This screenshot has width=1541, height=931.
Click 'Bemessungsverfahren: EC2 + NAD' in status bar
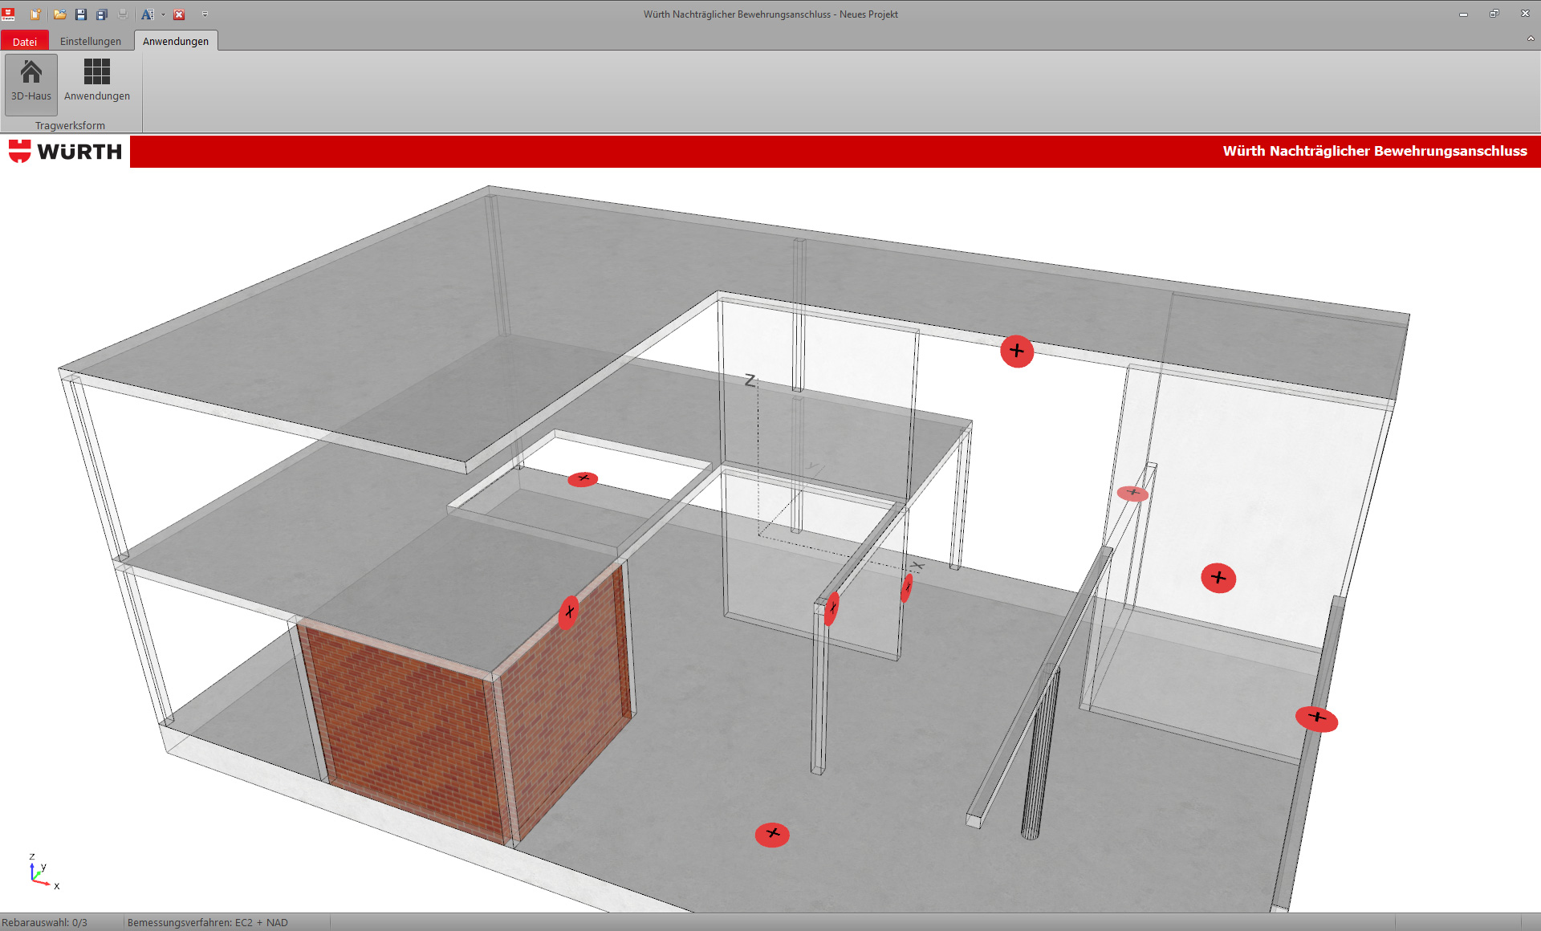[208, 922]
